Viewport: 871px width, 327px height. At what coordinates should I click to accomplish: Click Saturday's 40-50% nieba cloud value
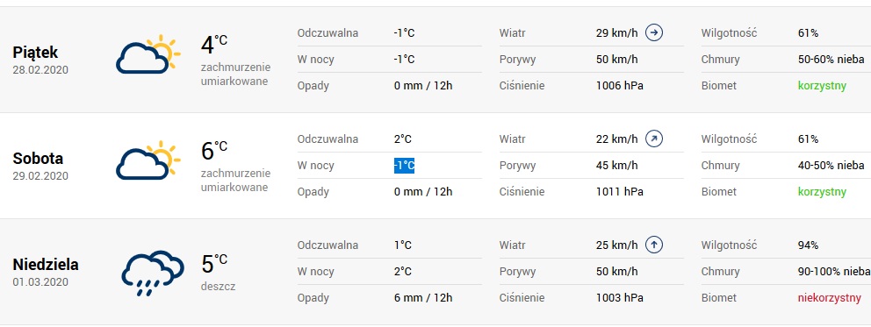click(x=831, y=165)
